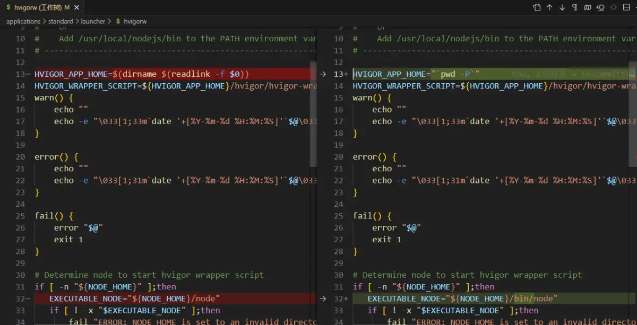Image resolution: width=637 pixels, height=325 pixels.
Task: Click right pane line number 32 gutter
Action: tap(339, 298)
